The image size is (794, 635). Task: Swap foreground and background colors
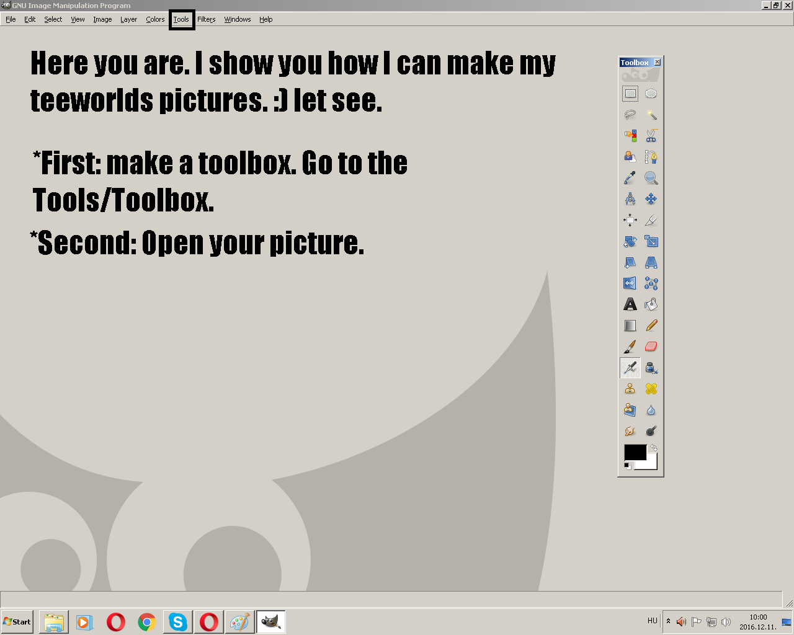pos(653,448)
